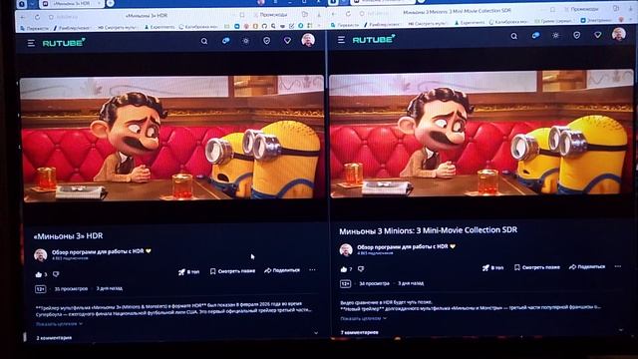Click RUTUBE logo in left window

pos(64,42)
